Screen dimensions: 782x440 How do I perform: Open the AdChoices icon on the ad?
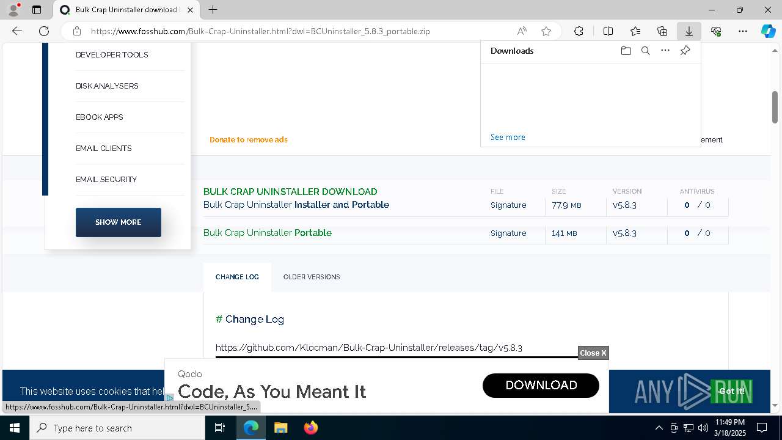pos(170,397)
